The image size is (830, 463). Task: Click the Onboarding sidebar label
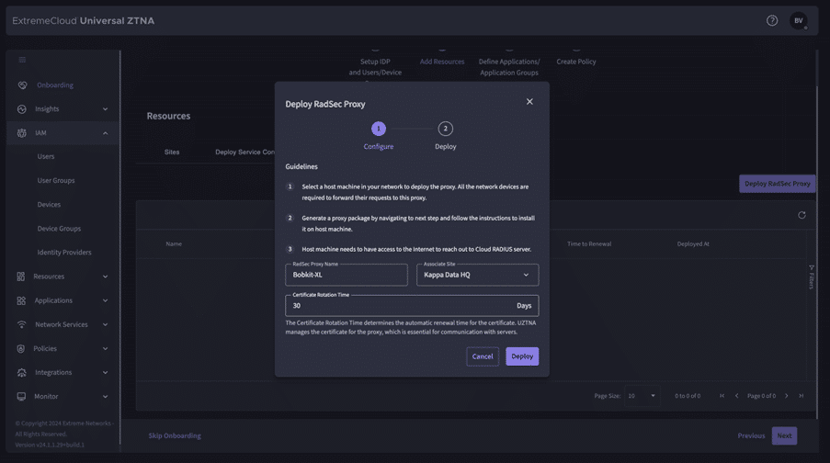point(55,85)
